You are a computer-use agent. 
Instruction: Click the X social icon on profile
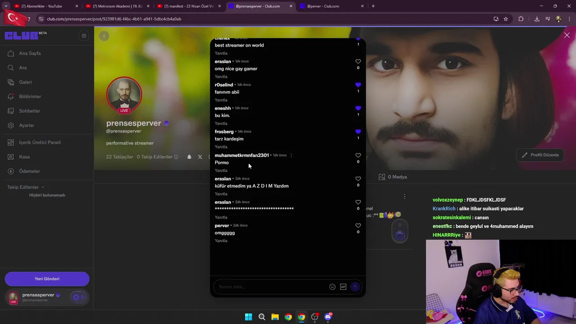[200, 157]
